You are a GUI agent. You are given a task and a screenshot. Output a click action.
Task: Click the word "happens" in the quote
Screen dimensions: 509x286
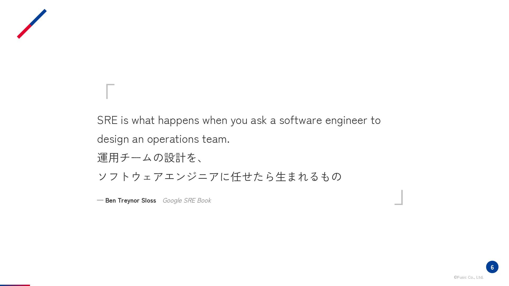(178, 120)
